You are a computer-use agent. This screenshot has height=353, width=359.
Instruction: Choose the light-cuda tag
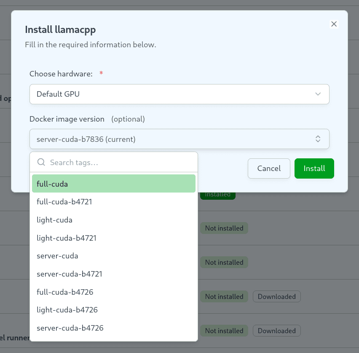114,220
